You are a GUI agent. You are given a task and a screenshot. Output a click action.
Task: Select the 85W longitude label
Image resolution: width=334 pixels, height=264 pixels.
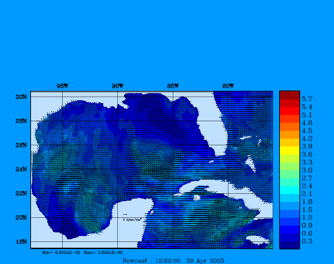173,86
